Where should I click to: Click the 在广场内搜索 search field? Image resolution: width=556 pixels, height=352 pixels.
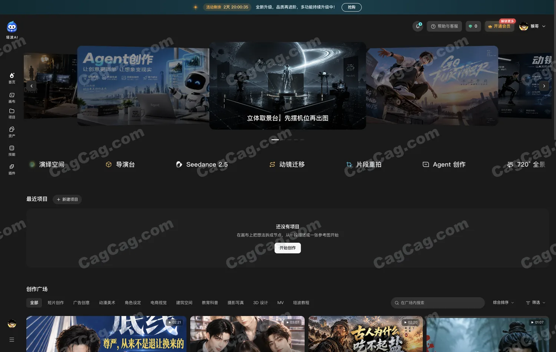(438, 303)
